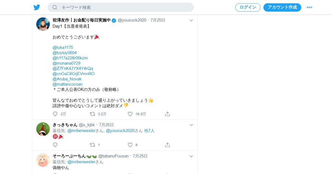Retweet きっきちゃん's reply
Screen dimensions: 332x174
coord(92,145)
